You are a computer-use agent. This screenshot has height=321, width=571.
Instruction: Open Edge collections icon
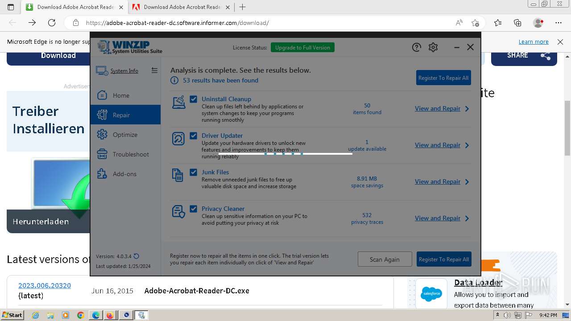pos(517,23)
